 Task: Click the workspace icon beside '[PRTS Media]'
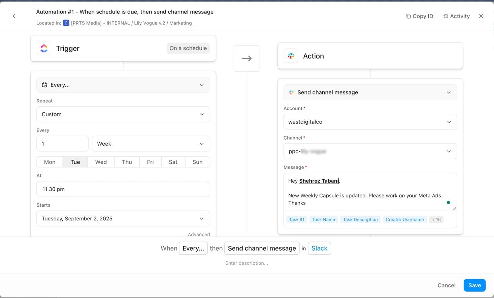(x=66, y=23)
